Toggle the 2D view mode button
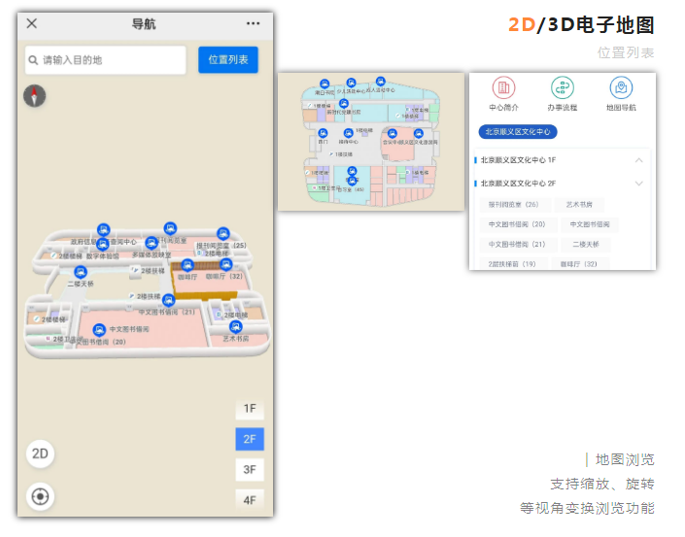685x537 pixels. coord(40,453)
